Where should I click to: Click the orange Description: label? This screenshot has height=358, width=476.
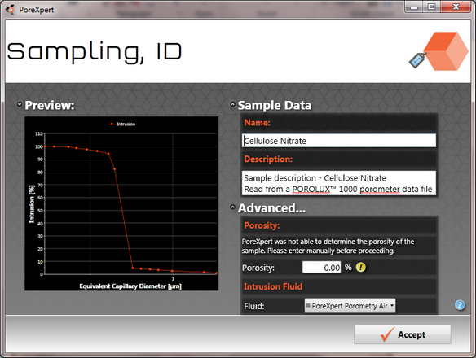click(268, 159)
